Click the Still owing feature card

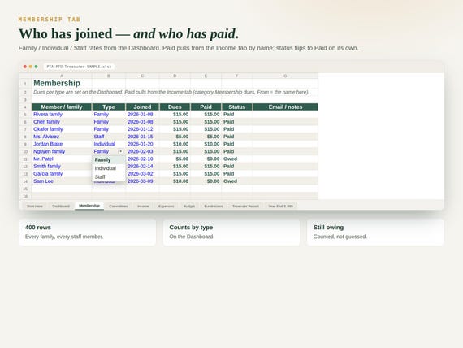coord(375,232)
